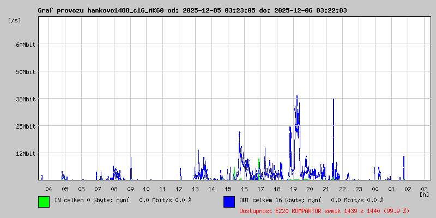
Task: Click the 03 hour marker on x-axis
Action: coord(424,189)
